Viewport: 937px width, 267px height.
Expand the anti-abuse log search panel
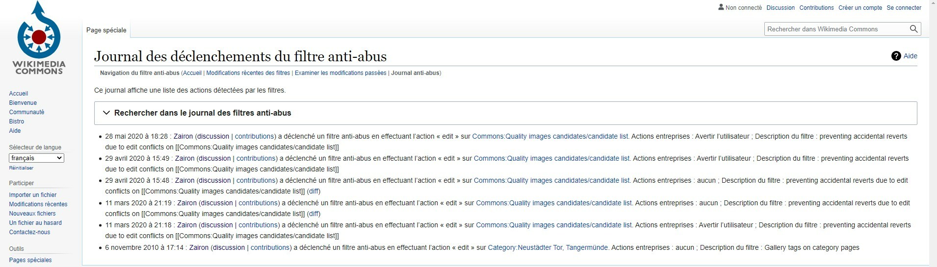[x=106, y=113]
